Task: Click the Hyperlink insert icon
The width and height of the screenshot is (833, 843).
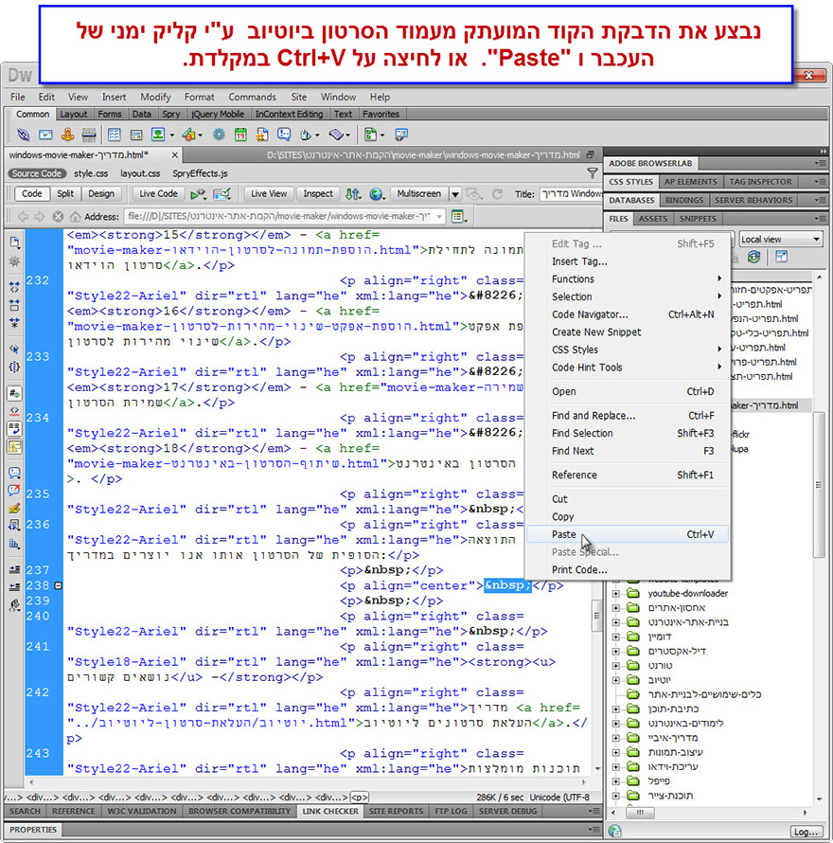Action: (x=23, y=135)
